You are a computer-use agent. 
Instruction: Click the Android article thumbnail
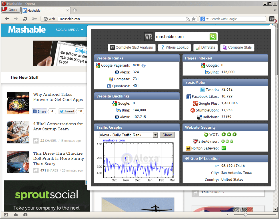coord(18,103)
